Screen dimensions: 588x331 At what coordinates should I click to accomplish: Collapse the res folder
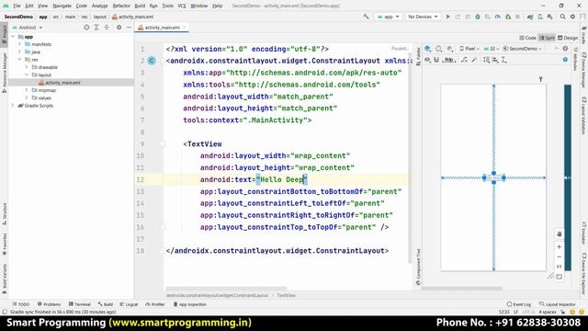pos(20,59)
